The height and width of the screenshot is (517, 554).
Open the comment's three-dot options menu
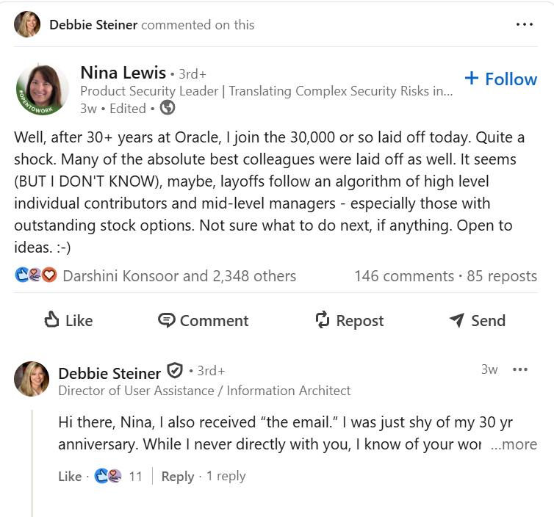coord(520,369)
